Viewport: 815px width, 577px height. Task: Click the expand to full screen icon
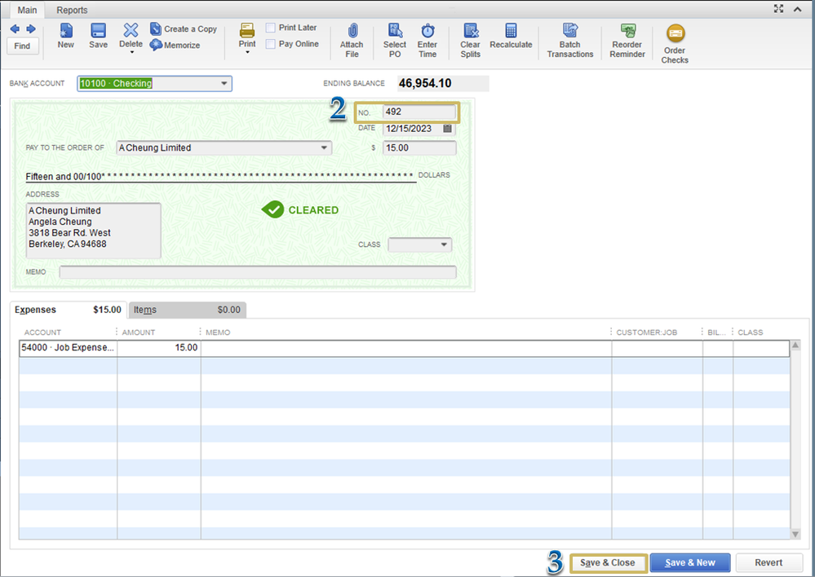(778, 9)
